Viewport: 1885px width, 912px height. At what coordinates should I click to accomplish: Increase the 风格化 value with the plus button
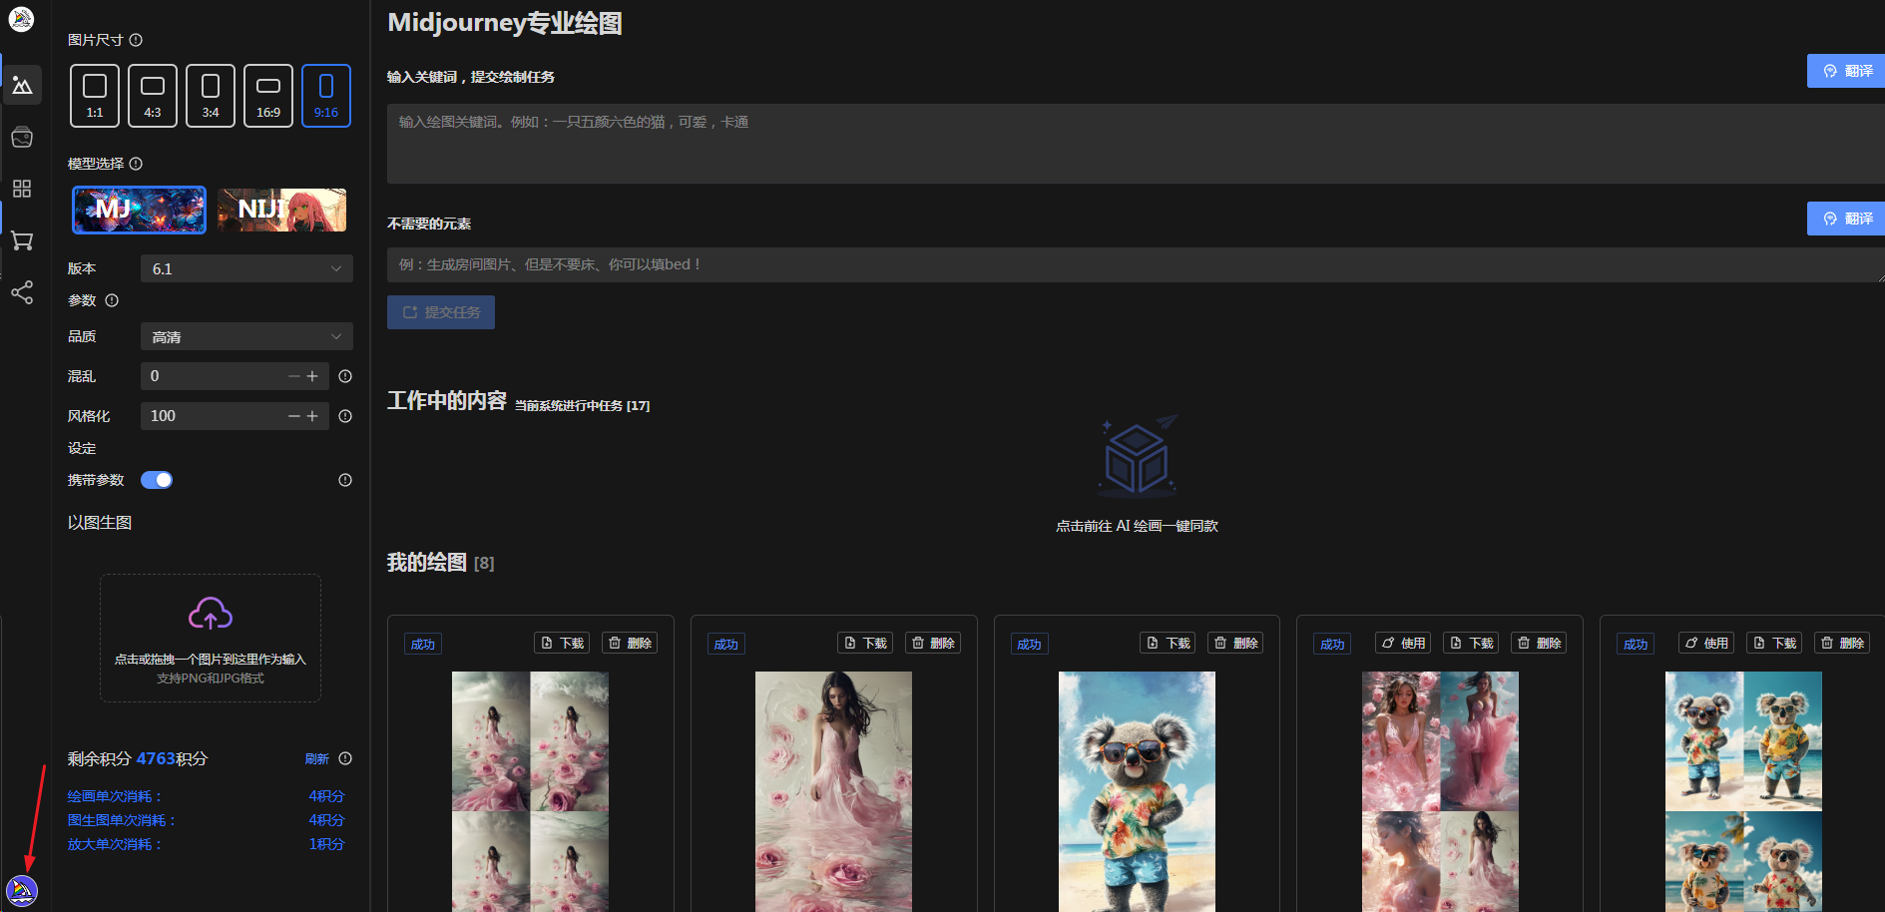click(x=312, y=416)
